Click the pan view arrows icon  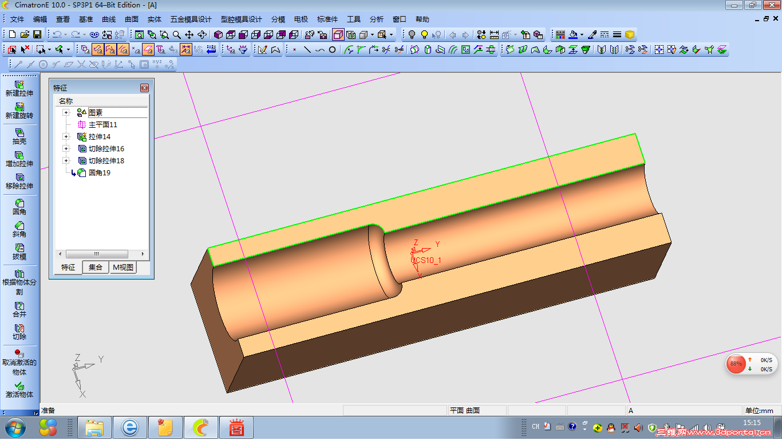click(x=189, y=34)
